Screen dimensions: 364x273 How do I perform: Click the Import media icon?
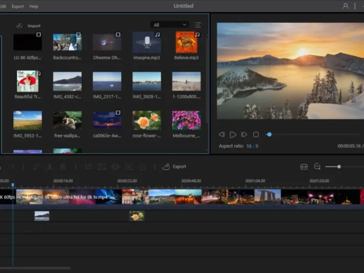click(x=20, y=26)
